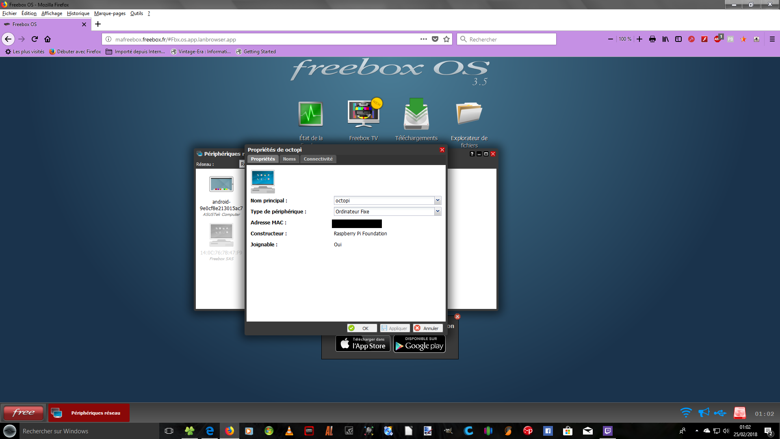This screenshot has height=439, width=780.
Task: Open VLC from the taskbar
Action: (289, 431)
